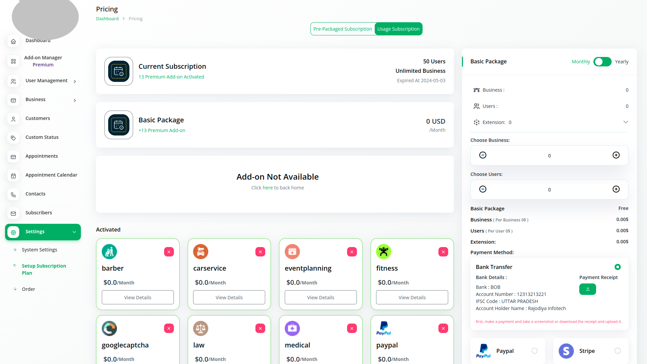Collapse the Settings menu chevron
647x364 pixels.
click(74, 232)
